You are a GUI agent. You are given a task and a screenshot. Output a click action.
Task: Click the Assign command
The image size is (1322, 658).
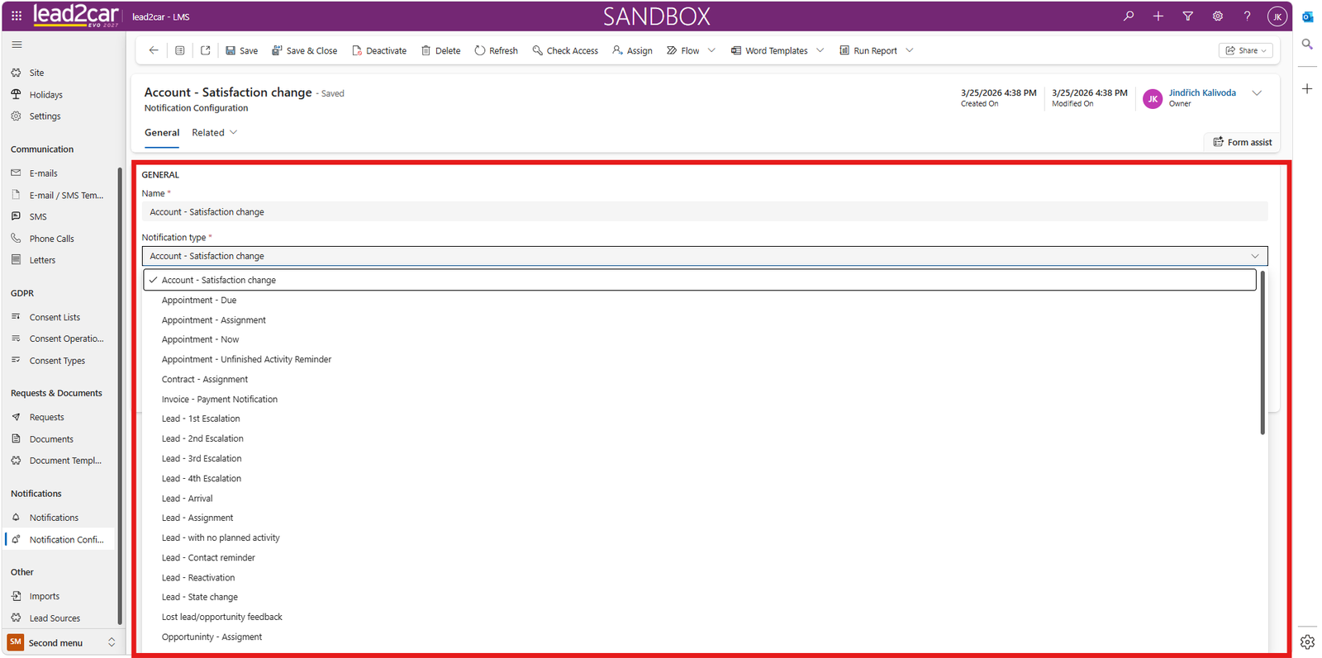tap(633, 50)
